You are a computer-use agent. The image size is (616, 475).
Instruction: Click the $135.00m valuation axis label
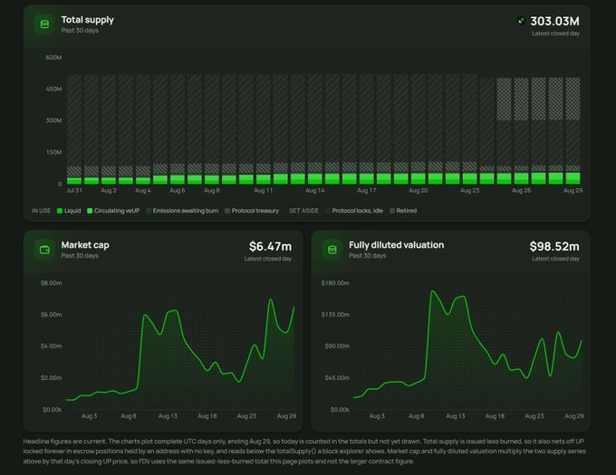click(x=335, y=315)
